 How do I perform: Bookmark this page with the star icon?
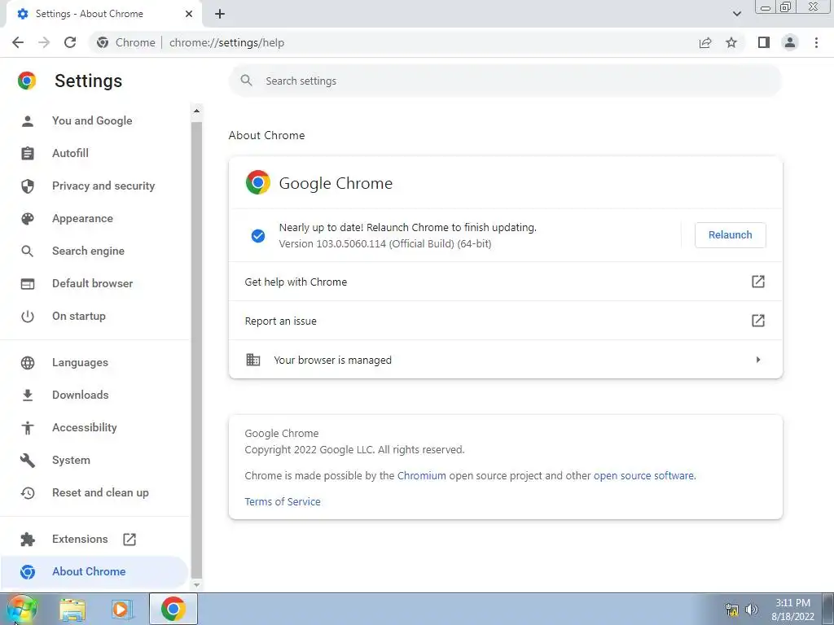(731, 42)
